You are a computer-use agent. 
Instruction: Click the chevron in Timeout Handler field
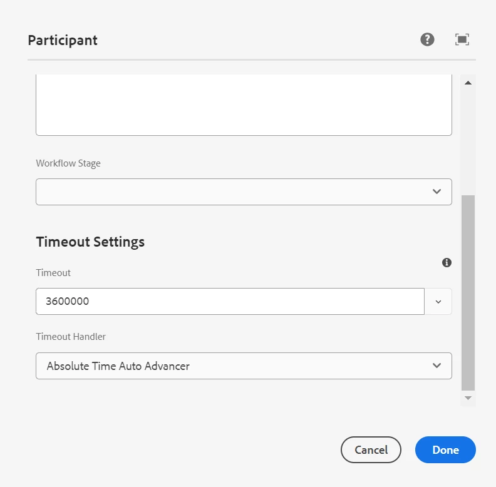(x=437, y=366)
